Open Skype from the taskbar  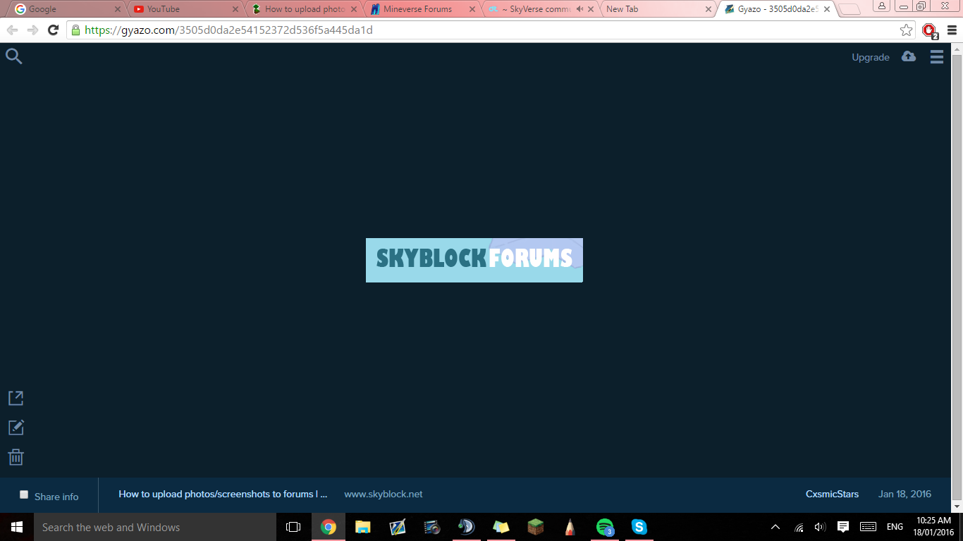(639, 527)
